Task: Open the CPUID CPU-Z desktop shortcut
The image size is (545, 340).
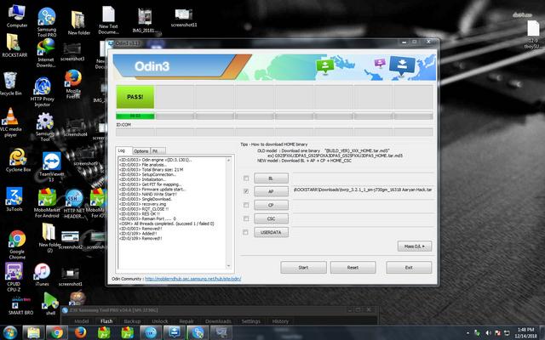Action: [14, 277]
